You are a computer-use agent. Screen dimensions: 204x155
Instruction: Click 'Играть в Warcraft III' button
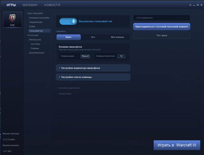(177, 145)
